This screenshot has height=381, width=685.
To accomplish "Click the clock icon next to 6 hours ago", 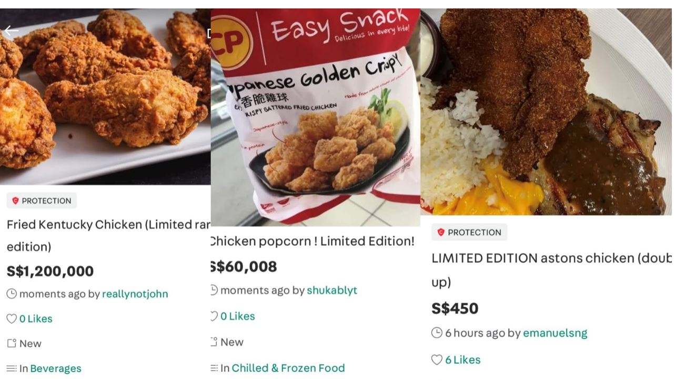I will [437, 333].
